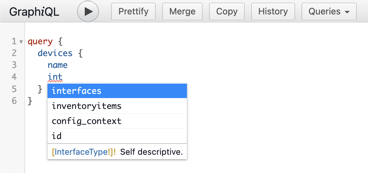The image size is (368, 173).
Task: Click line number 4 in the gutter
Action: point(14,77)
